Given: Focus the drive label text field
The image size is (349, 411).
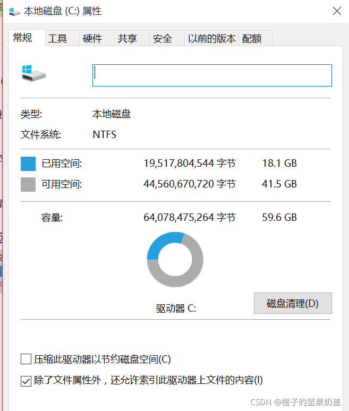Looking at the screenshot, I should pos(212,75).
